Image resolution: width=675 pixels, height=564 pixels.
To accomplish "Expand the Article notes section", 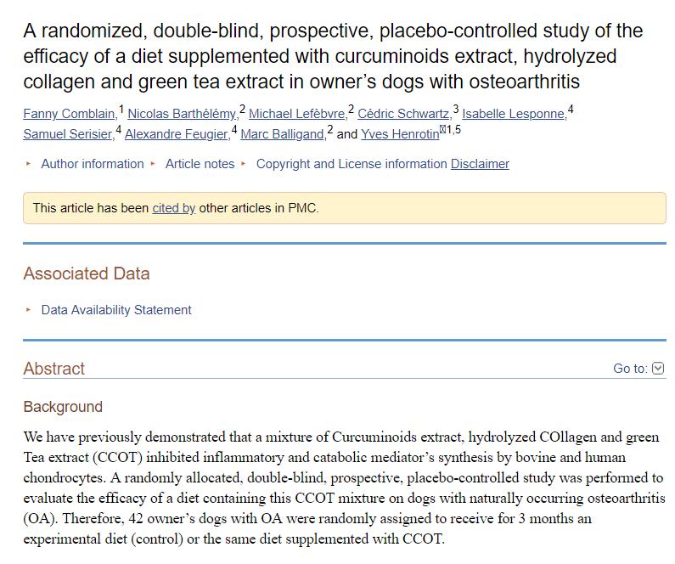I will point(200,164).
